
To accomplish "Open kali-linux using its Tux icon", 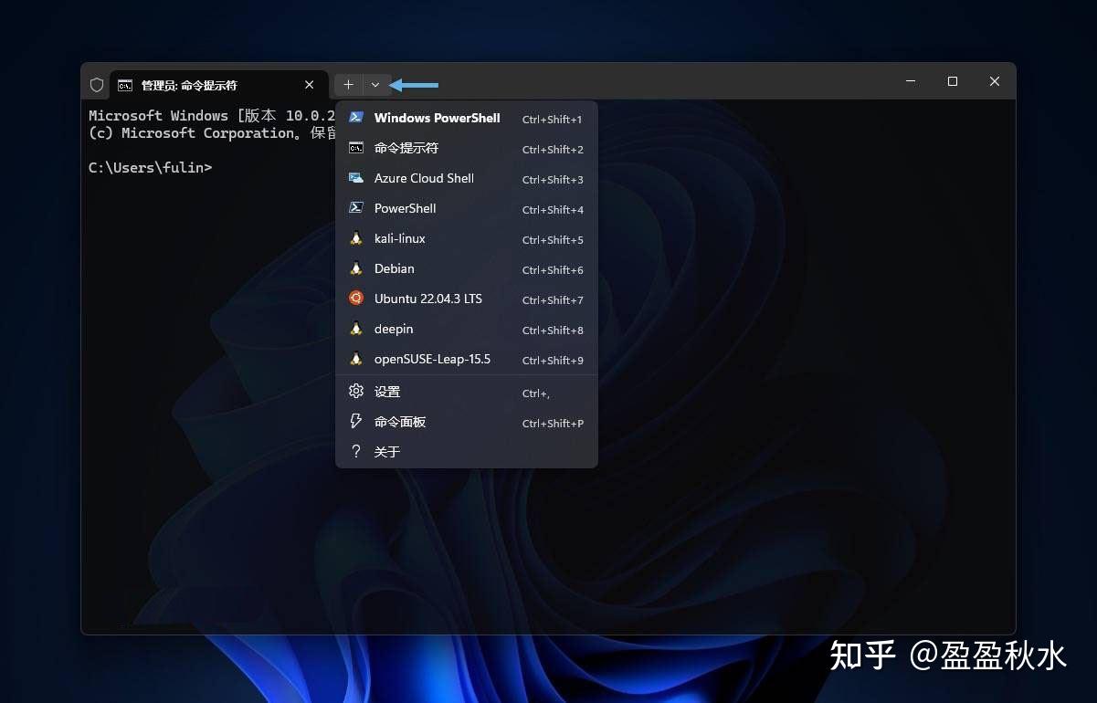I will [356, 238].
